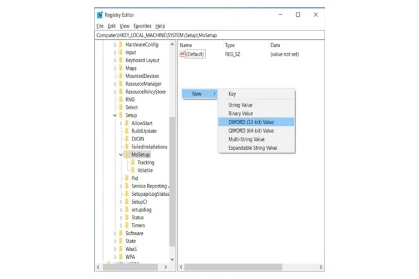Expand the Maps tree node
This screenshot has height=279, width=419.
click(115, 68)
